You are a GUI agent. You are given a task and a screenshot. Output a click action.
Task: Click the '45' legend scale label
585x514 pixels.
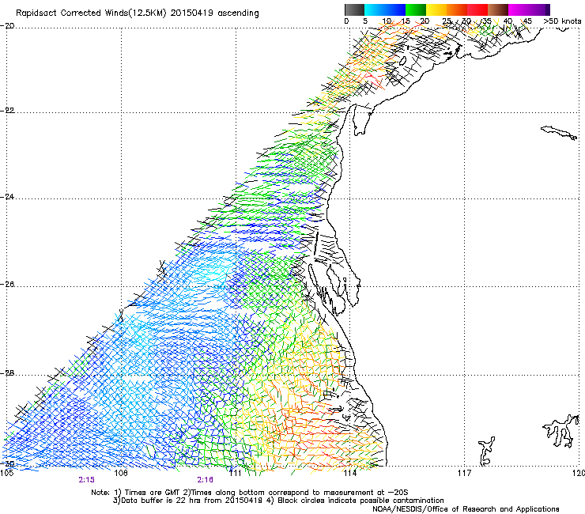point(527,21)
